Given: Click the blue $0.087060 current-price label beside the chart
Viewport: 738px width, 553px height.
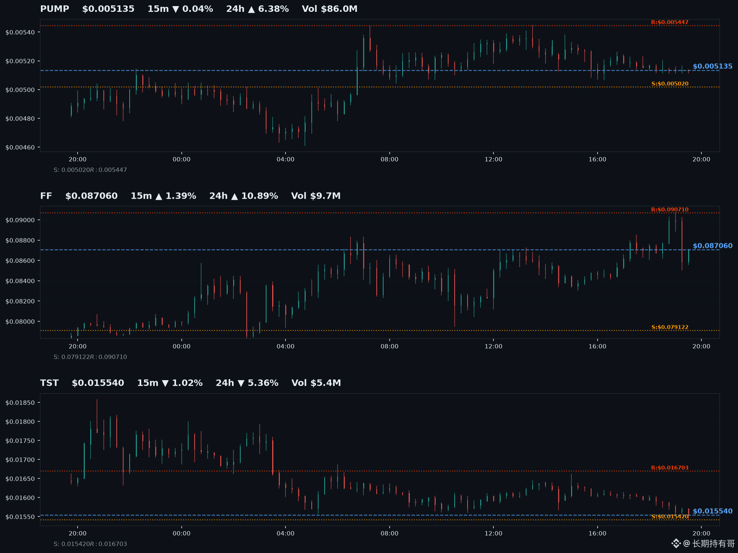Looking at the screenshot, I should pyautogui.click(x=713, y=246).
